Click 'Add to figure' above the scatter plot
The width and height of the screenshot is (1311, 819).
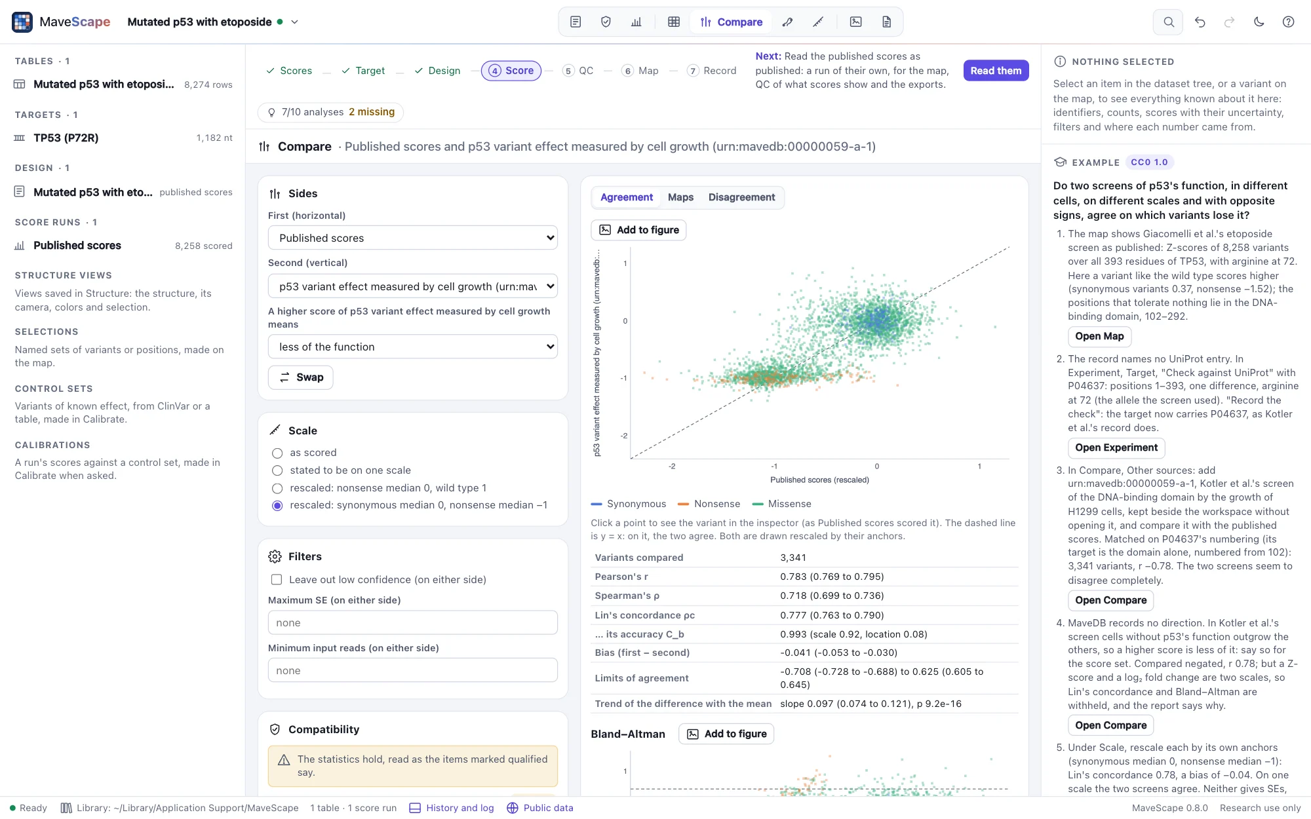coord(638,230)
